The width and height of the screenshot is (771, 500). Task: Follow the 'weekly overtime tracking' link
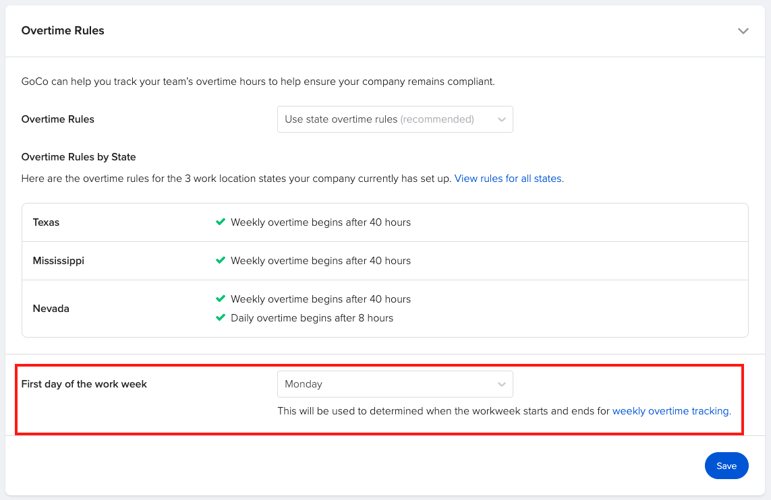tap(671, 410)
